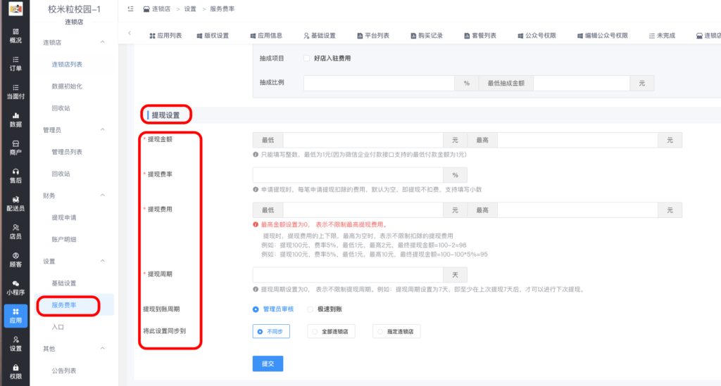This screenshot has height=386, width=721.
Task: Switch to the 版权设置 tab
Action: click(213, 35)
